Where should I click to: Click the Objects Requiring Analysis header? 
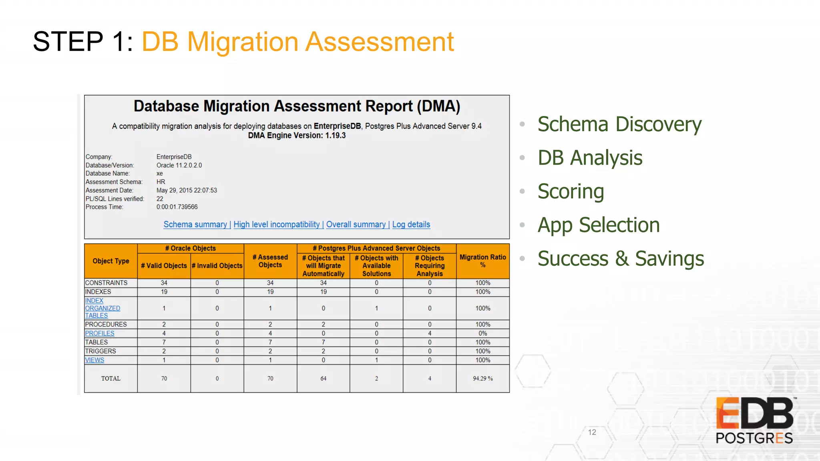(430, 266)
